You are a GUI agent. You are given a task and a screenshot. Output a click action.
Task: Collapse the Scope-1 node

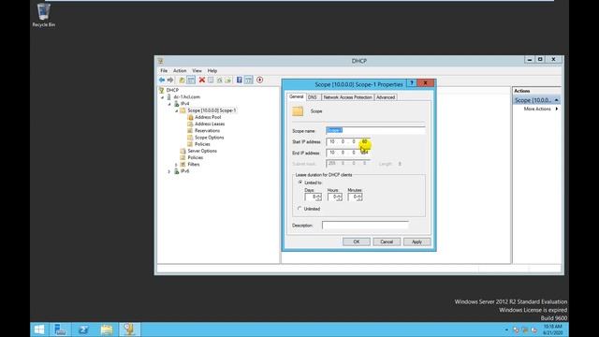[177, 110]
